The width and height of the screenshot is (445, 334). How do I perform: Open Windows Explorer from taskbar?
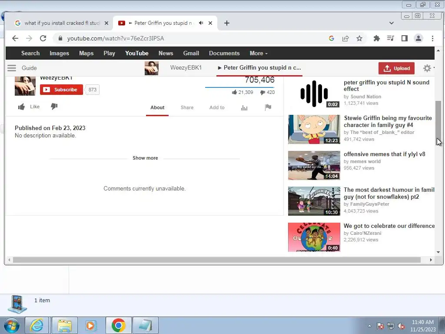(65, 325)
